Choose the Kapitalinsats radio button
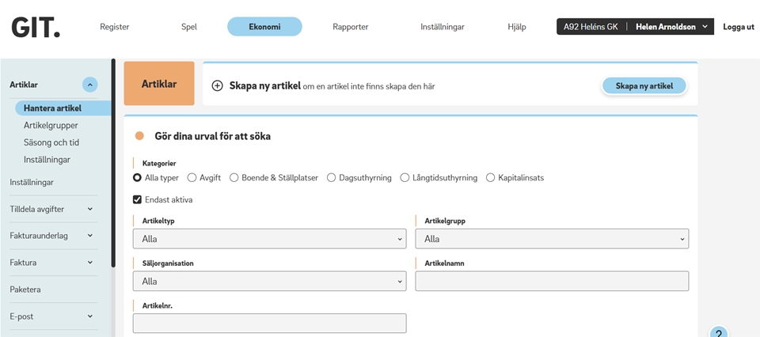 tap(491, 178)
